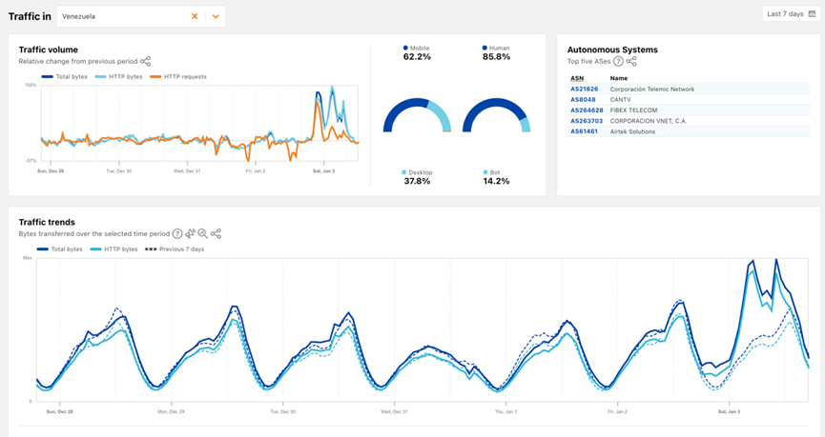This screenshot has width=825, height=437.
Task: Open AS8048 CANTV link
Action: 583,100
